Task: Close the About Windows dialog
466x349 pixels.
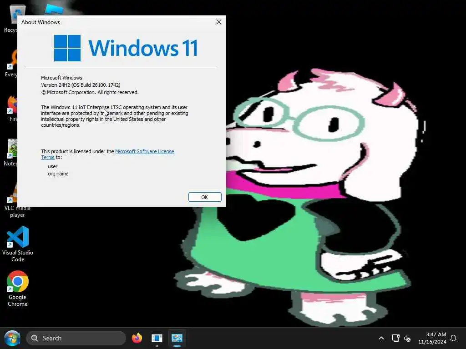Action: point(219,22)
